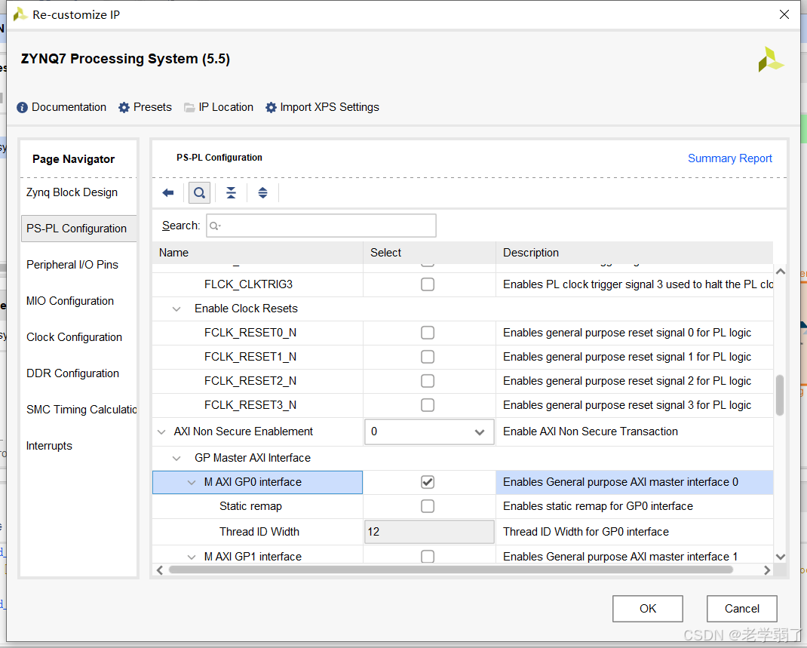Viewport: 807px width, 648px height.
Task: Collapse the M AXI GP1 interface node
Action: pos(192,557)
